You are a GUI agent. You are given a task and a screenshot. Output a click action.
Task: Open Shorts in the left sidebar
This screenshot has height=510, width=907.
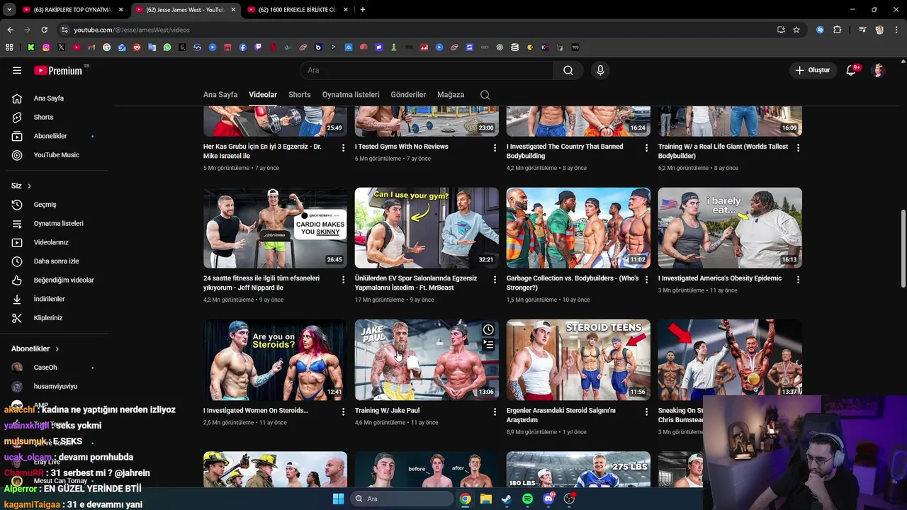pos(57,117)
